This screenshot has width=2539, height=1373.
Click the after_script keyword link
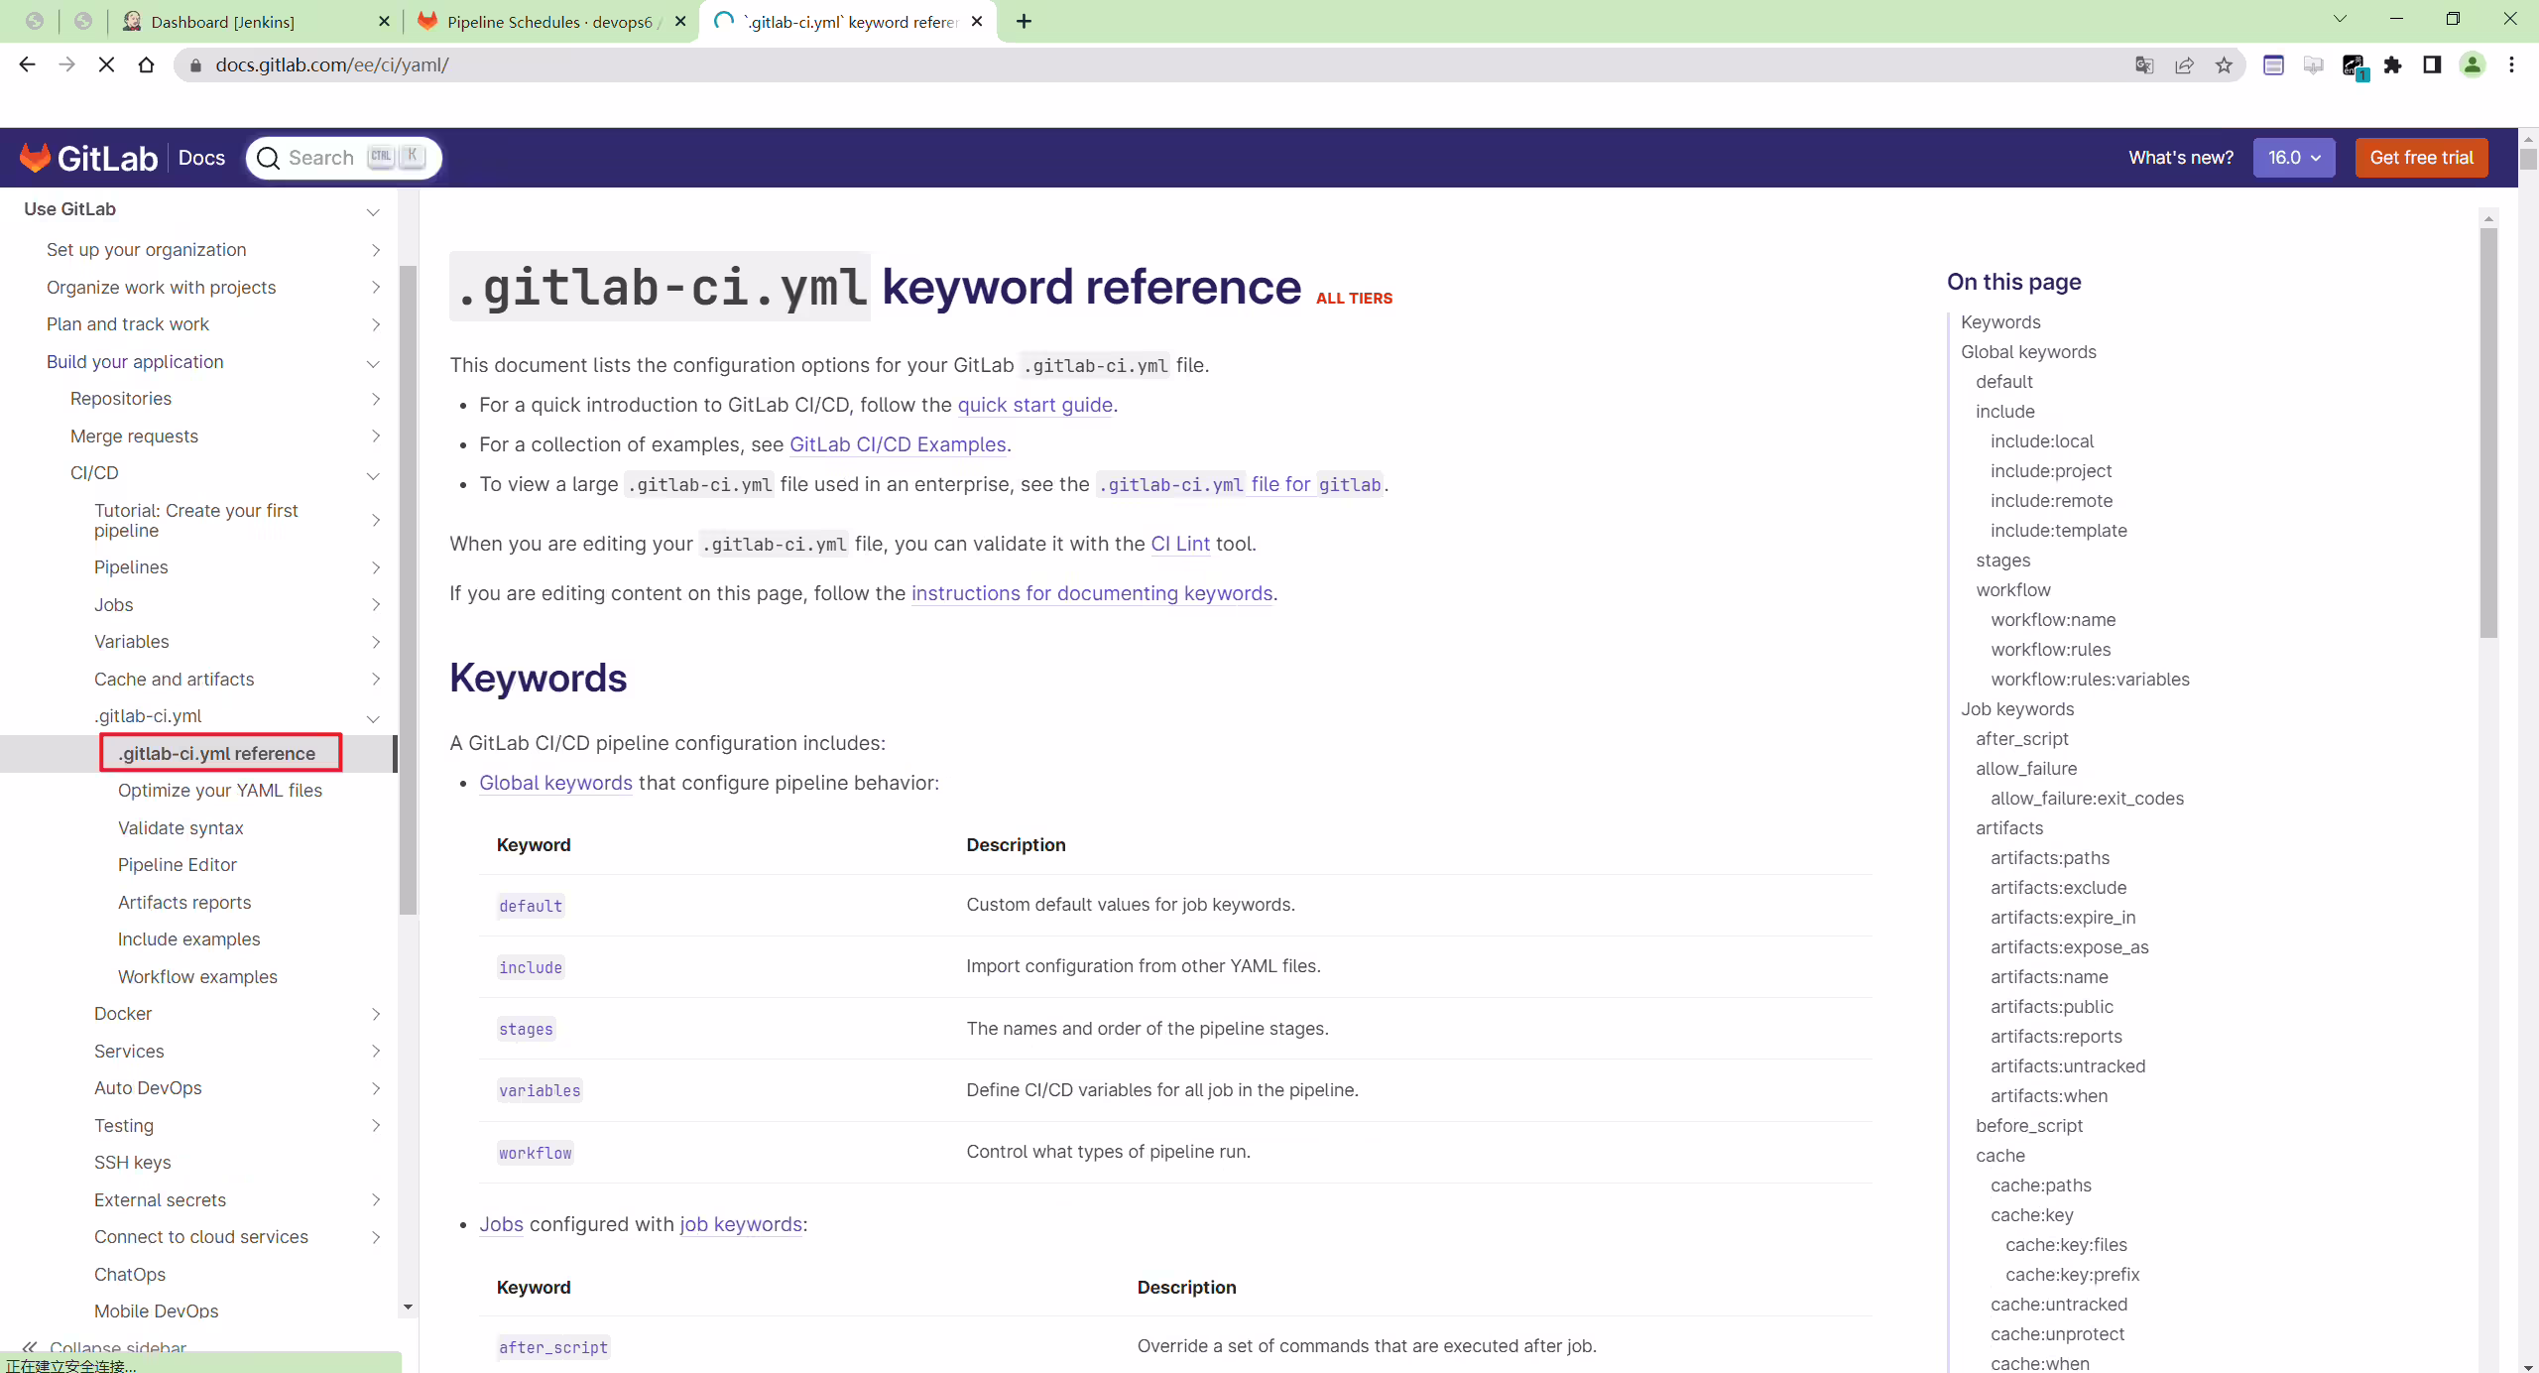(553, 1347)
